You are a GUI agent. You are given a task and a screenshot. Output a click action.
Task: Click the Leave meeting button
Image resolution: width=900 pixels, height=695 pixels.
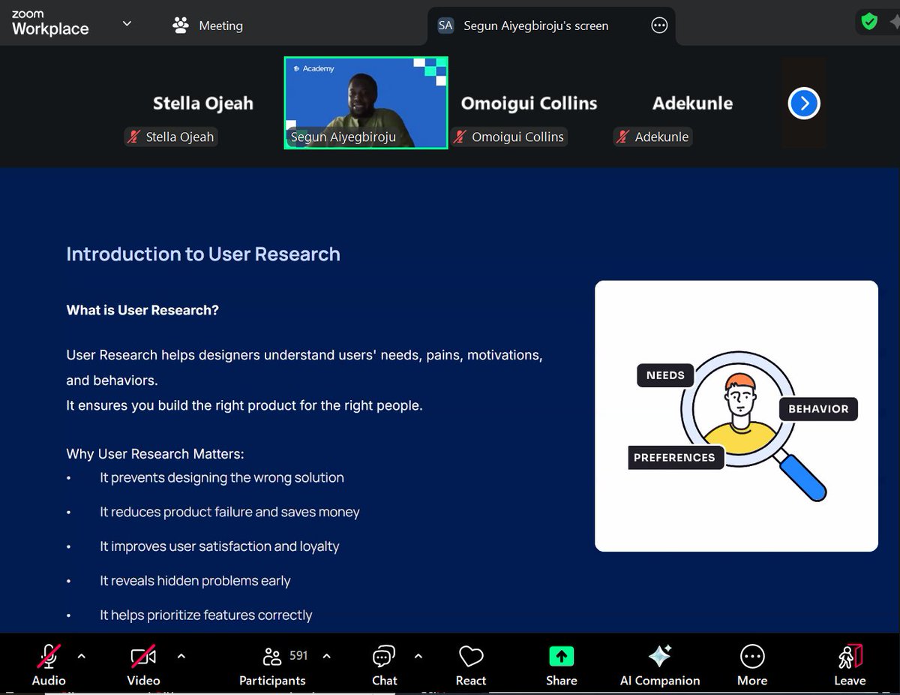[x=850, y=664]
